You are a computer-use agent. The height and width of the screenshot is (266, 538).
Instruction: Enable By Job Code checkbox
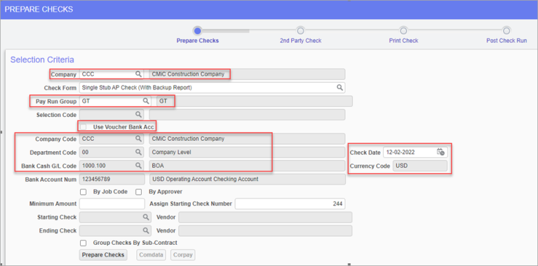tap(83, 191)
